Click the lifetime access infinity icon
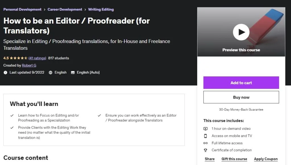 (205, 143)
